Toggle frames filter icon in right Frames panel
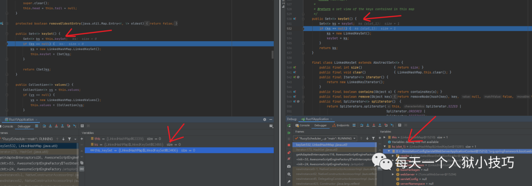 coord(373,138)
